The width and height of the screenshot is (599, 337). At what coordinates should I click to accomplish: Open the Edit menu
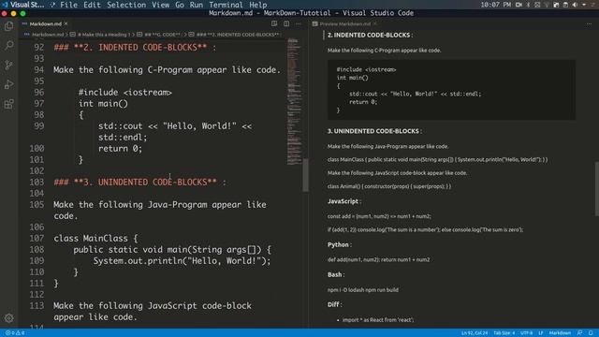coord(92,5)
